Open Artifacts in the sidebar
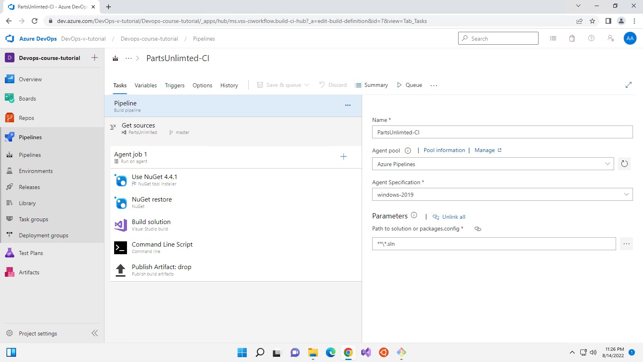 click(x=52, y=272)
